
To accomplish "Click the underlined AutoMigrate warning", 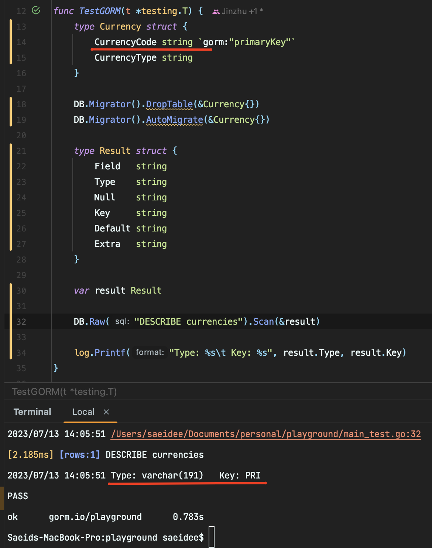I will point(174,119).
